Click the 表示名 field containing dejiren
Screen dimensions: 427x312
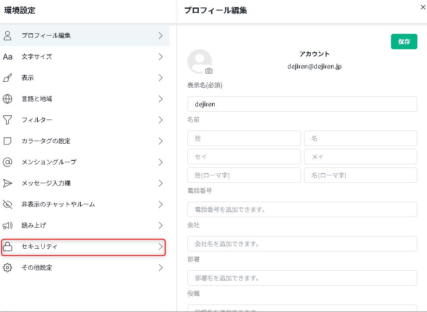(302, 104)
